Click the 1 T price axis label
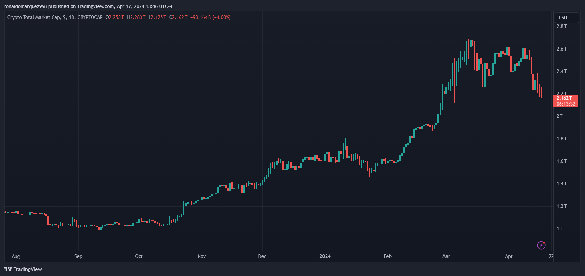 coord(560,229)
